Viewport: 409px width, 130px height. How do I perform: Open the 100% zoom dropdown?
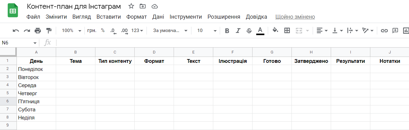click(71, 30)
